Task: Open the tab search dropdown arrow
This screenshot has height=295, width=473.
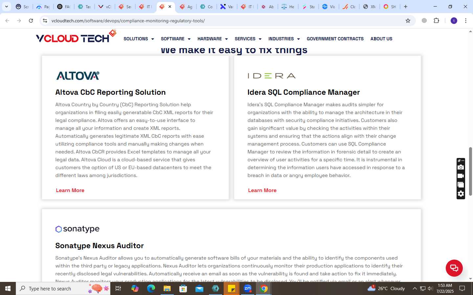Action: 6,7
